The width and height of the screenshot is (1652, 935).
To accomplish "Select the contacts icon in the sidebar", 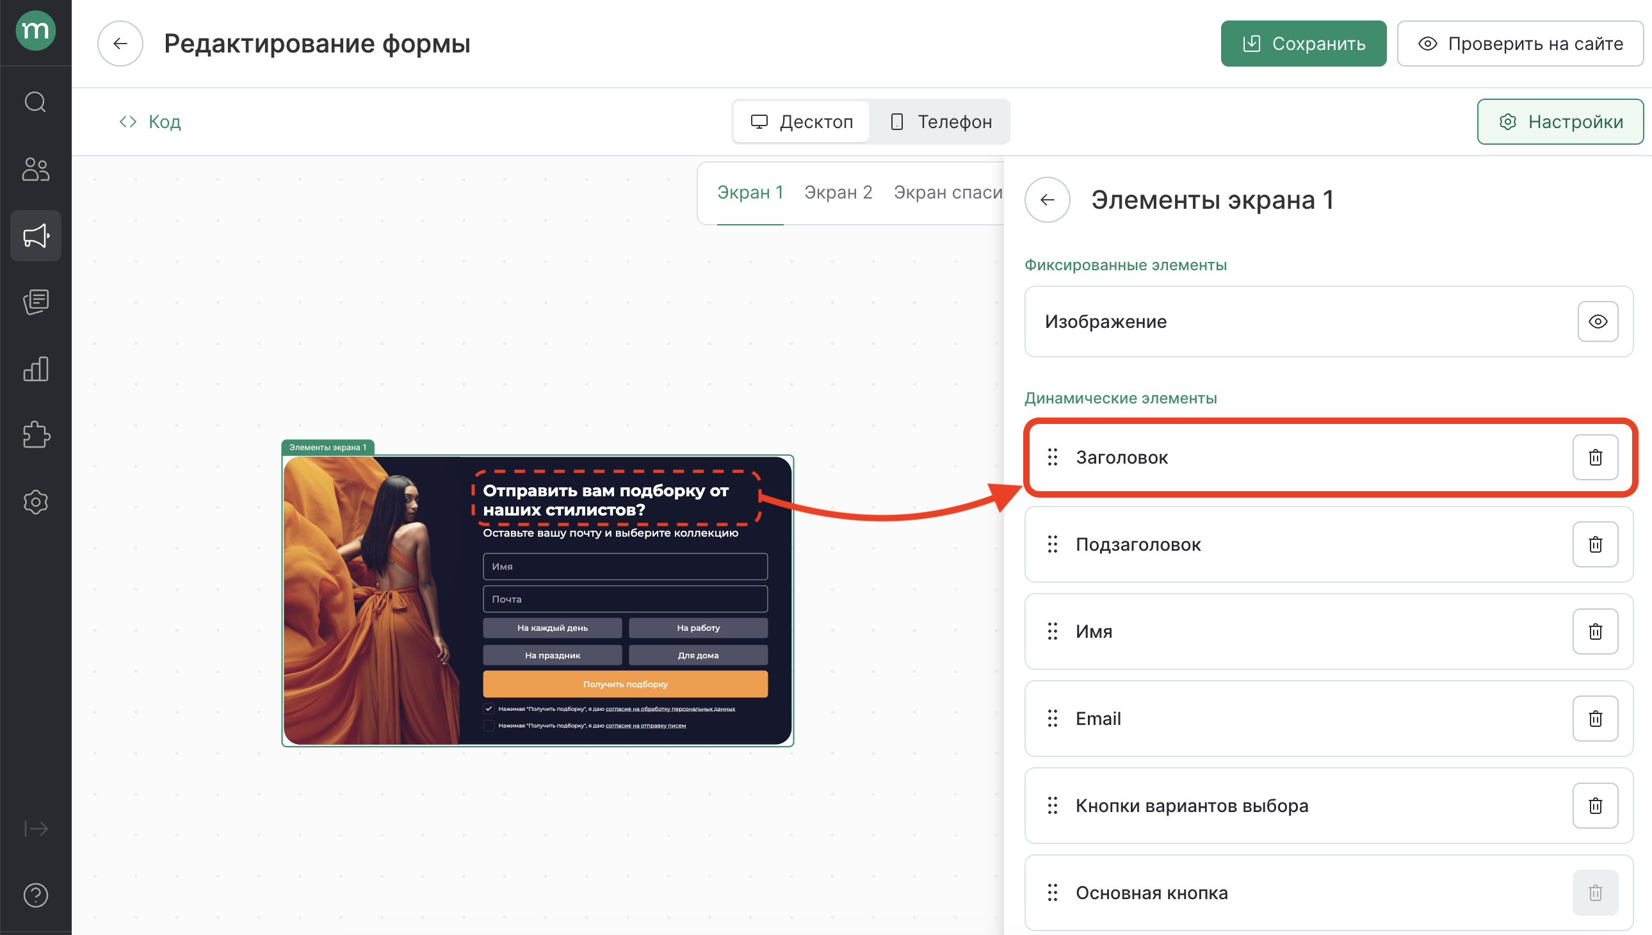I will 35,170.
